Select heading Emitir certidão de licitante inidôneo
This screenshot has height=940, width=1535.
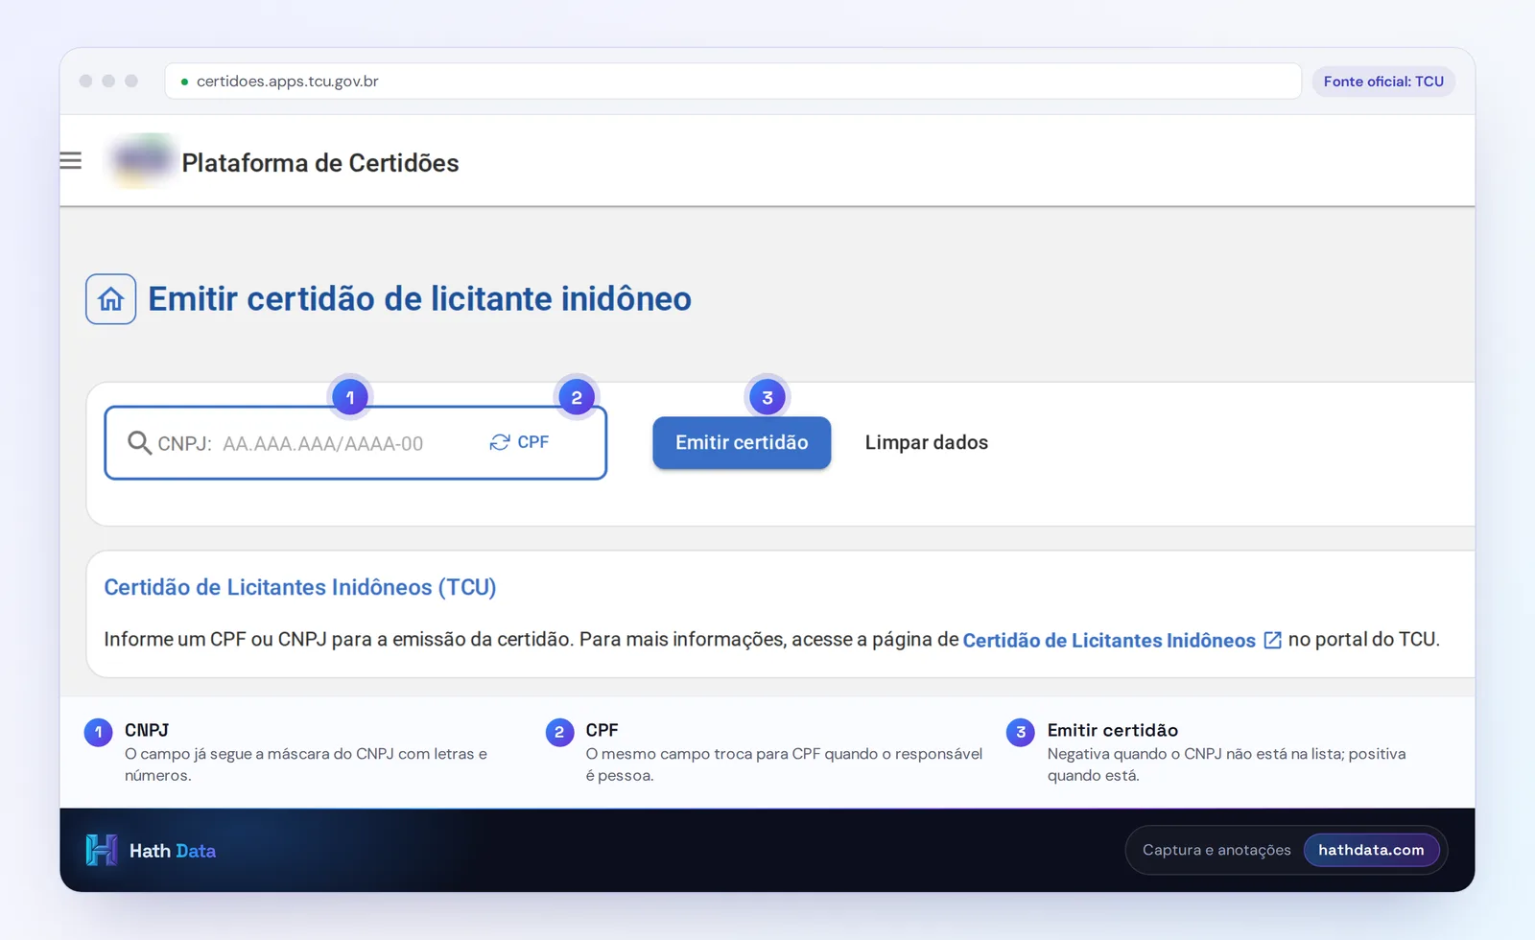click(419, 299)
